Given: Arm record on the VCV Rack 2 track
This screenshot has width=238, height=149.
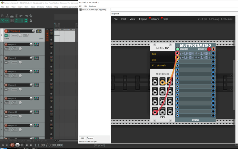Looking at the screenshot, I should (x=6, y=31).
